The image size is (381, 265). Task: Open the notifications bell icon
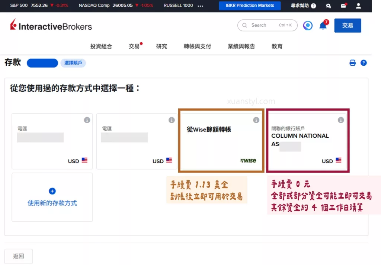click(323, 26)
